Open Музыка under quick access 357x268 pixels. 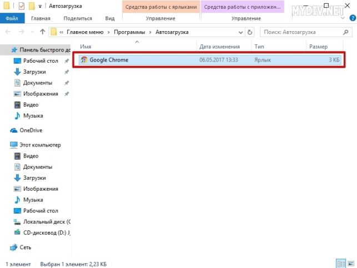[33, 115]
